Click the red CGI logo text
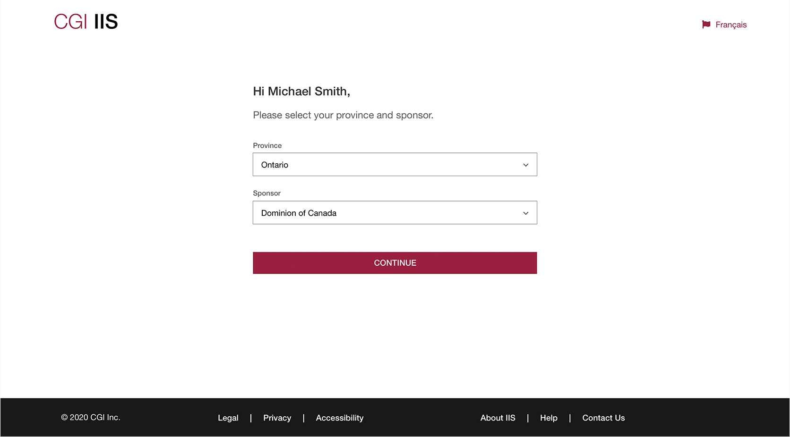Image resolution: width=790 pixels, height=437 pixels. pyautogui.click(x=70, y=22)
